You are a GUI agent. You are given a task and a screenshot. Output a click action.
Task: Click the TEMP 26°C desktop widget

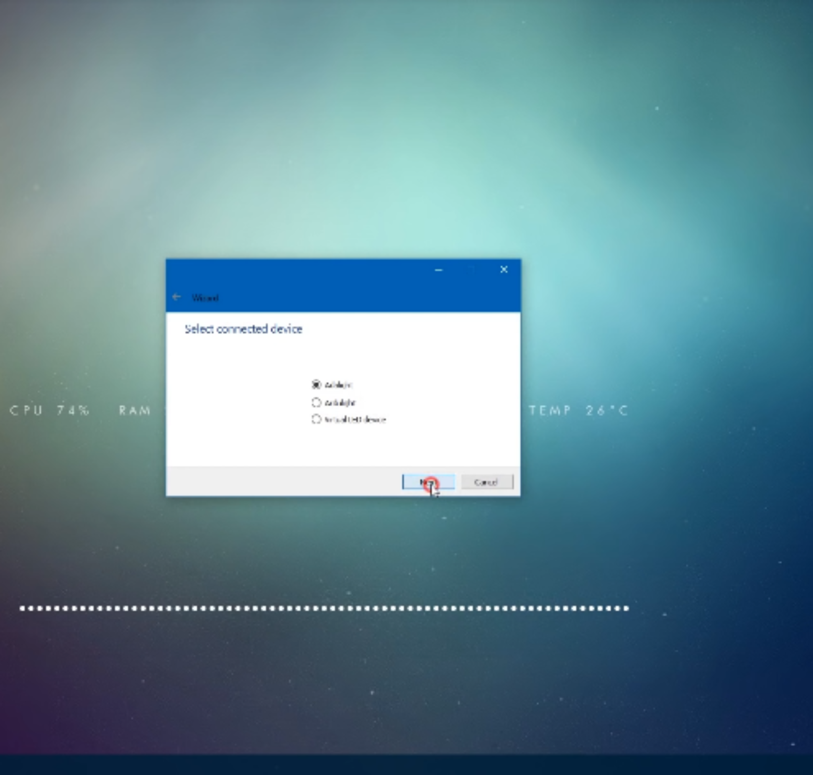(578, 410)
